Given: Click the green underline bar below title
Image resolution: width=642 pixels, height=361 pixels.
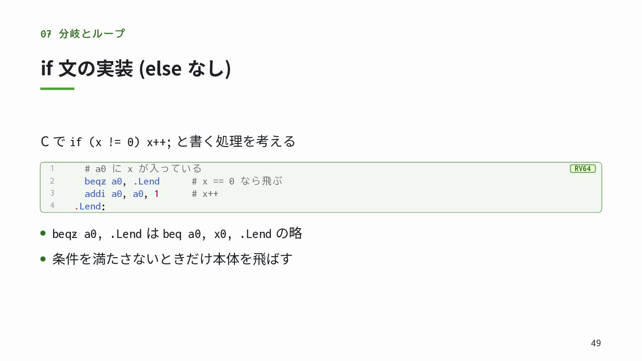Looking at the screenshot, I should (x=58, y=89).
